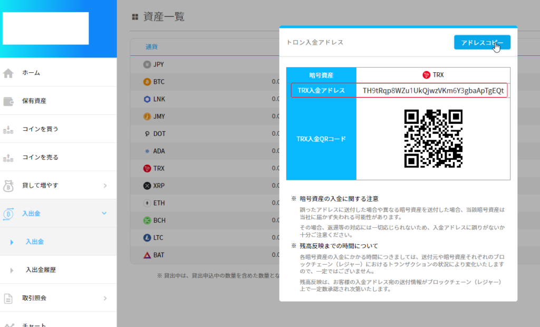Open the コインを売る menu item
This screenshot has height=327, width=540.
click(x=40, y=157)
